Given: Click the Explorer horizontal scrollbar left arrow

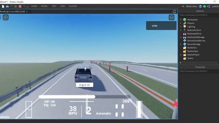Looking at the screenshot, I should tap(180, 63).
